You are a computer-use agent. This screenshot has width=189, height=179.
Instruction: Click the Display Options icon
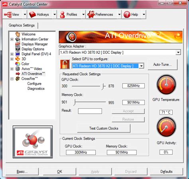18,49
